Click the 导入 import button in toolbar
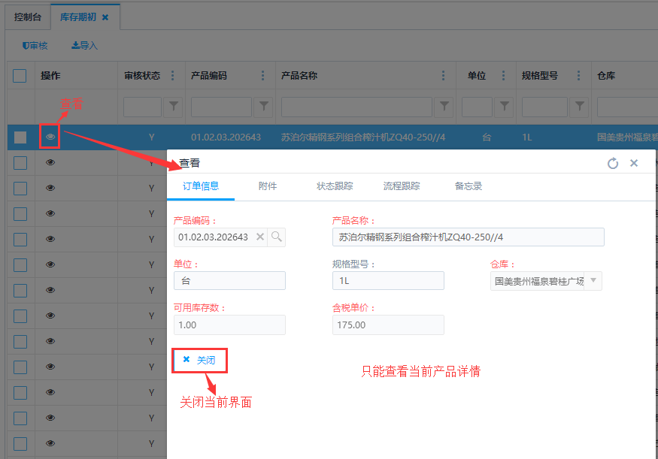Viewport: 658px width, 459px height. click(84, 46)
